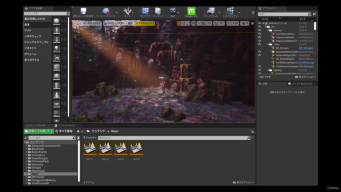341x192 pixels.
Task: Hide the DocumentationActor via eye icon
Action: [259, 52]
